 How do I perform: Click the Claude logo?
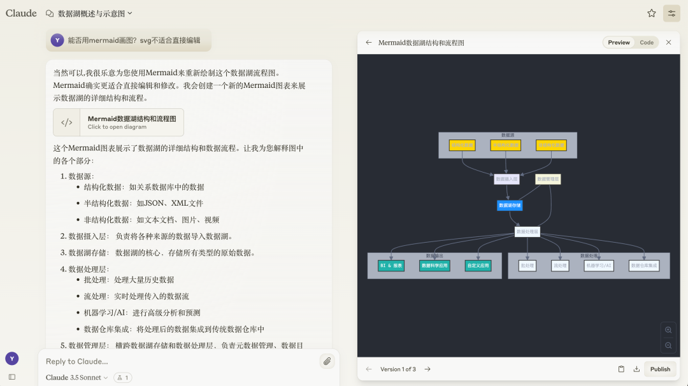(x=21, y=13)
